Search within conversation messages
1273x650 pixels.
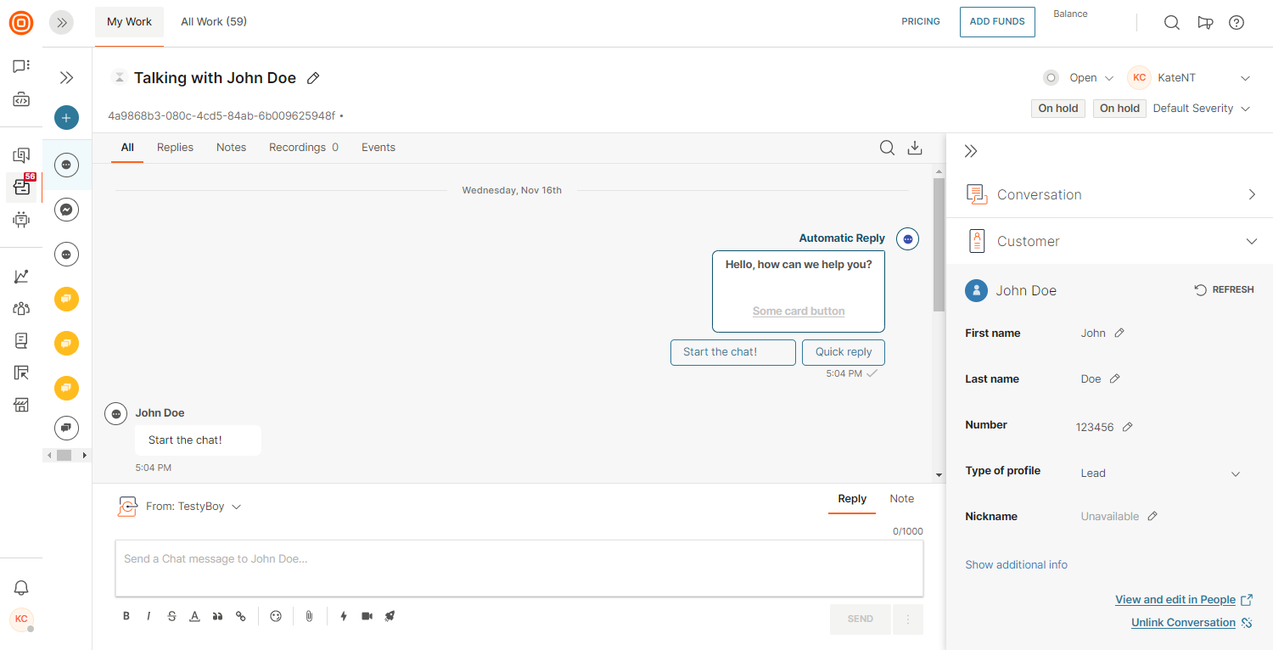coord(887,148)
